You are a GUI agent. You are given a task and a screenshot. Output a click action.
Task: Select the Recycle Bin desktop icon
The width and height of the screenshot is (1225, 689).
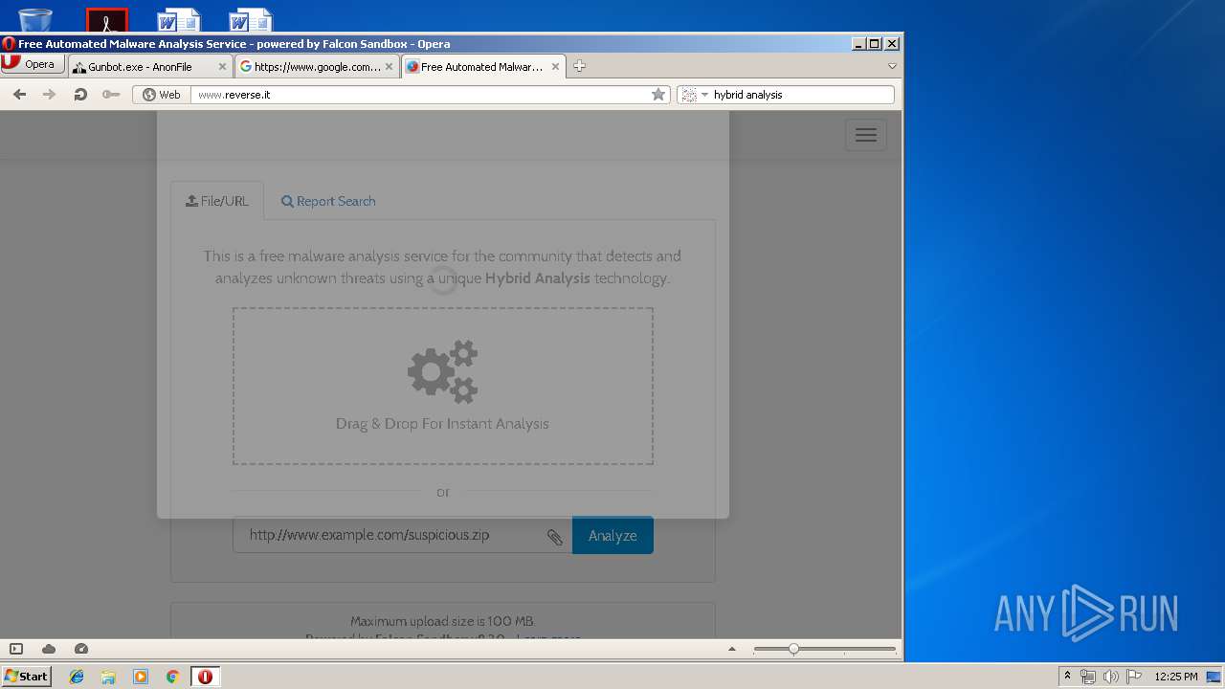coord(35,20)
